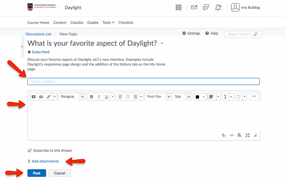Click the blue Post button
This screenshot has width=286, height=180.
pyautogui.click(x=37, y=173)
